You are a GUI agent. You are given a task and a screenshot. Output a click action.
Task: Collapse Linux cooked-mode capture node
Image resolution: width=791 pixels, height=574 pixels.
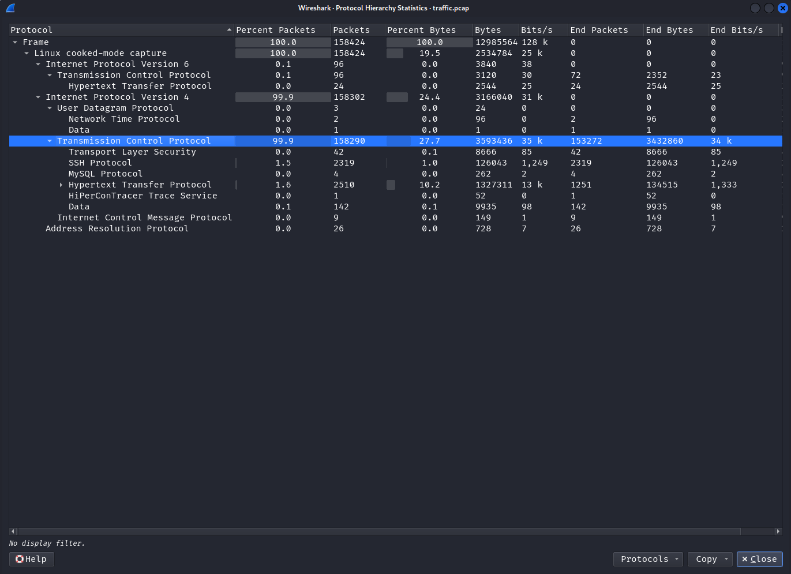click(x=27, y=53)
